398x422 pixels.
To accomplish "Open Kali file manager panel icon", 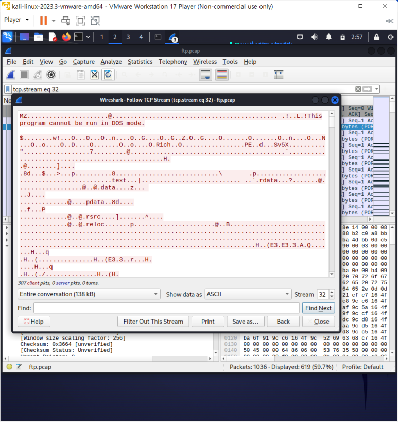I will pos(39,37).
